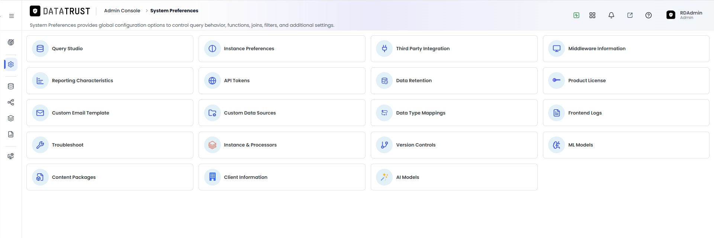Open Frontend Logs card
The image size is (714, 238).
tap(626, 113)
